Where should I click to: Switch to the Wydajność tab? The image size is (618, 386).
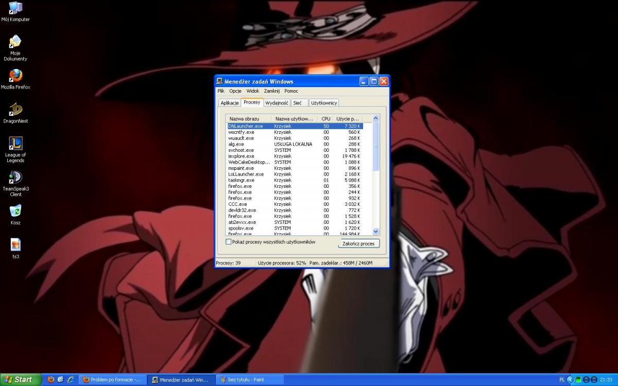tap(277, 103)
